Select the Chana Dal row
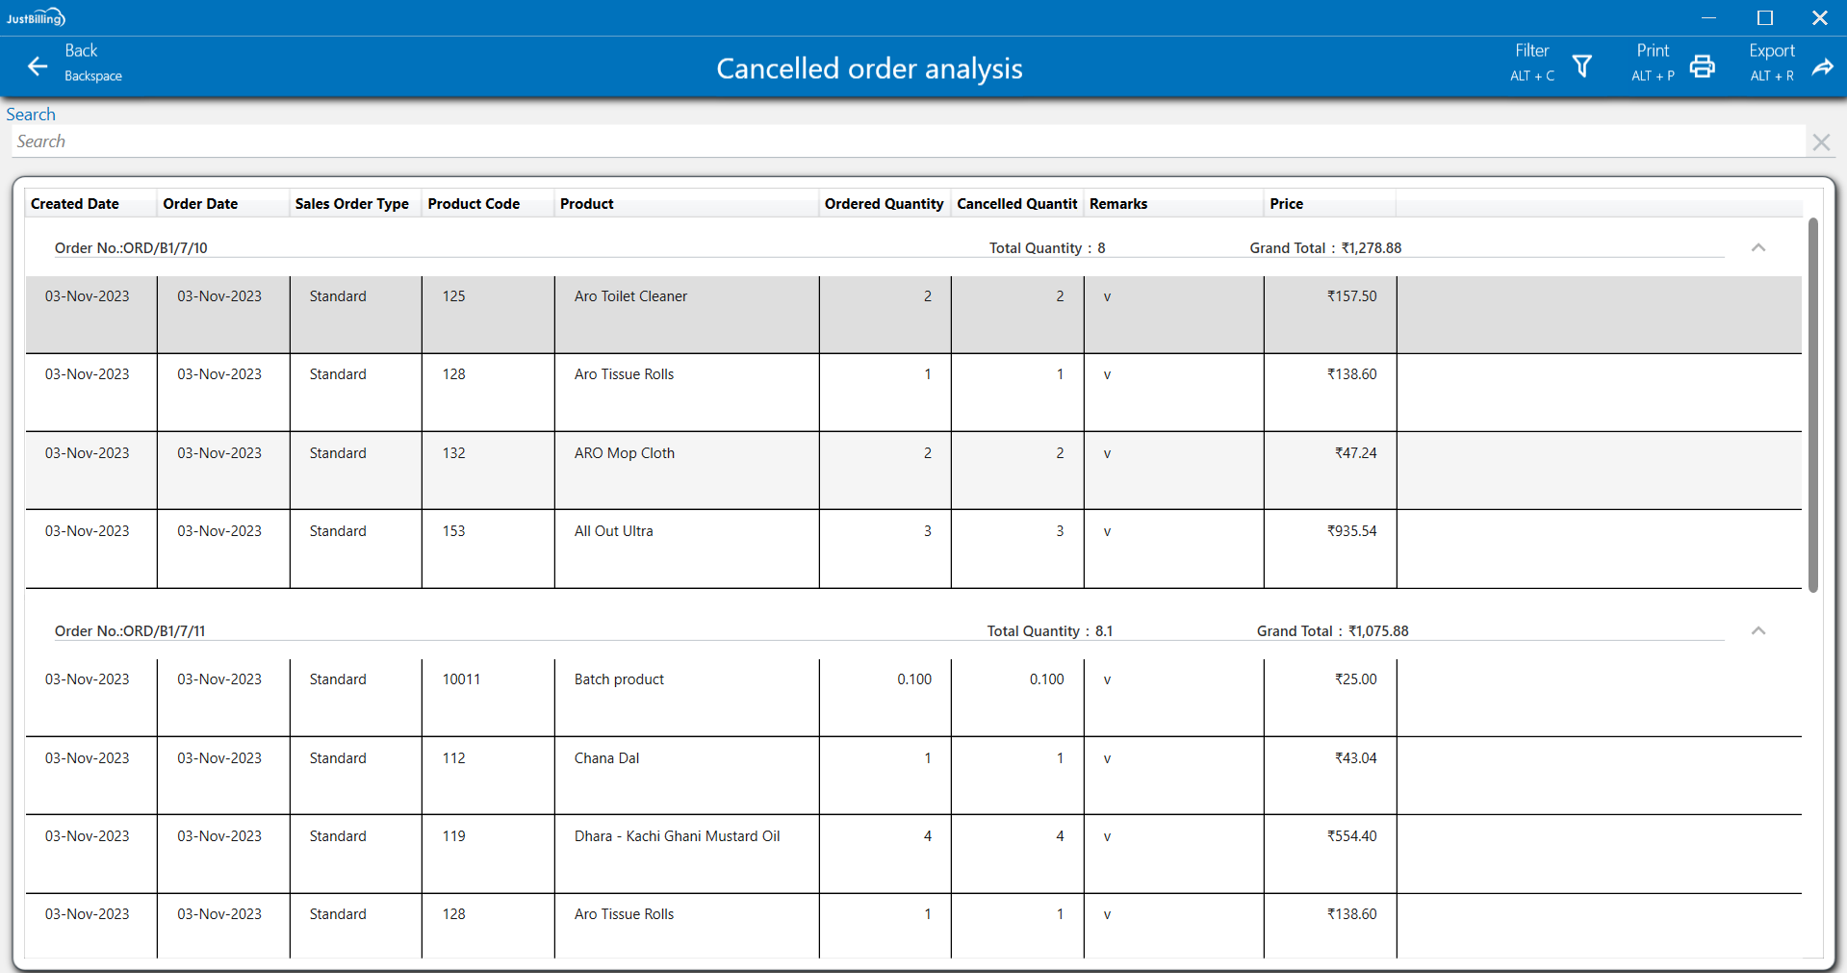Viewport: 1847px width, 973px height. point(606,759)
